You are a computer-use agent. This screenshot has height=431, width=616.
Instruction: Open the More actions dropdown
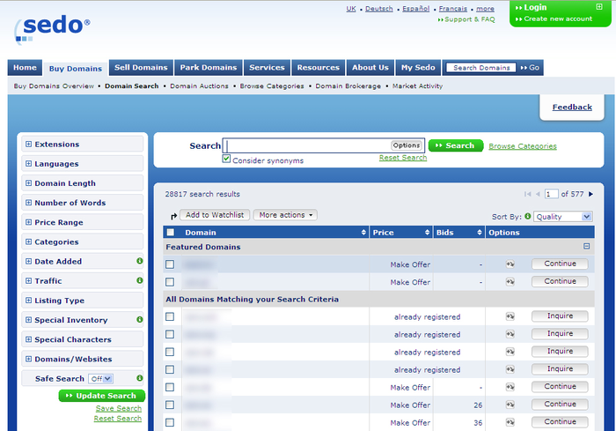coord(285,215)
